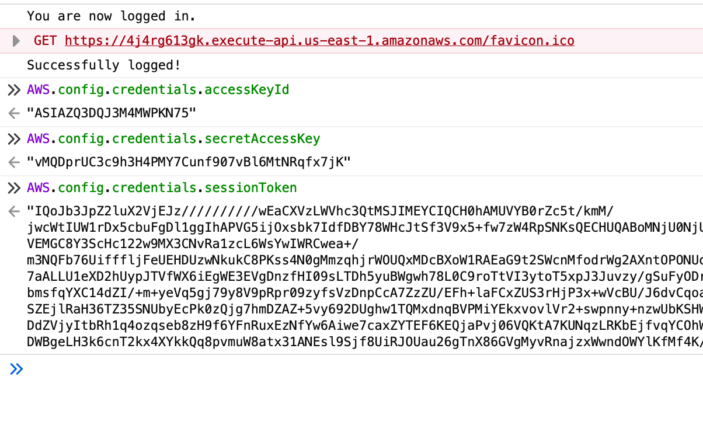The width and height of the screenshot is (703, 439).
Task: Click the accessKeyId result return arrow
Action: coord(14,113)
